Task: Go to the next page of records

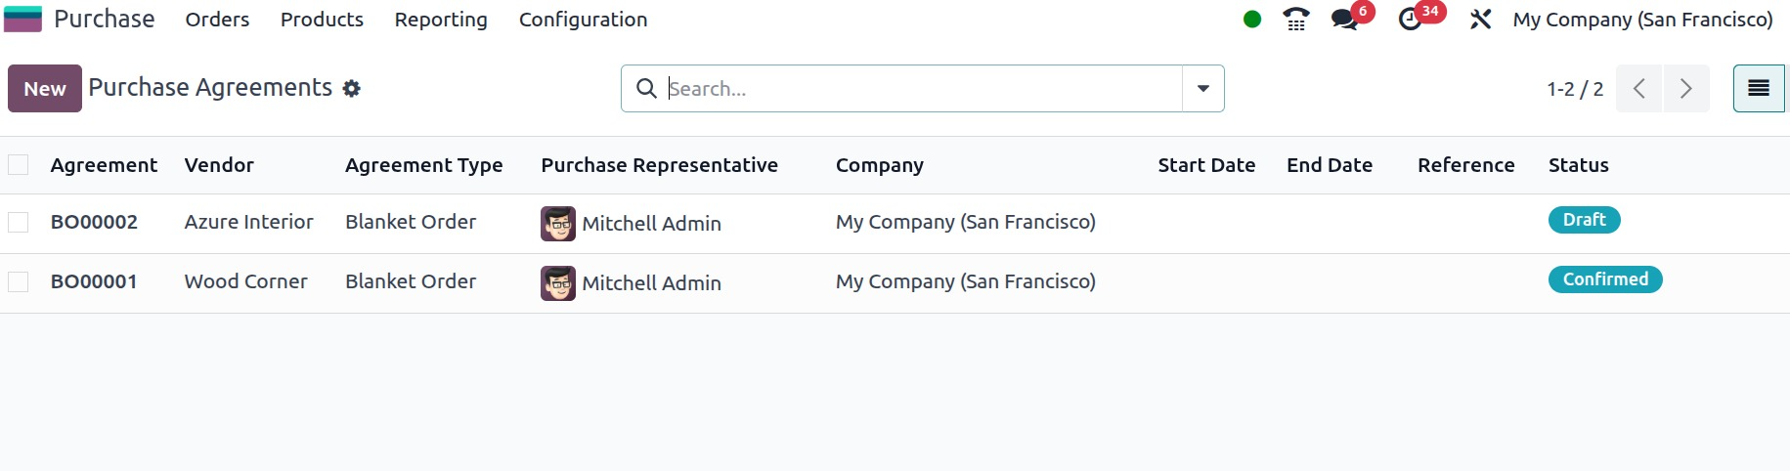Action: 1686,89
